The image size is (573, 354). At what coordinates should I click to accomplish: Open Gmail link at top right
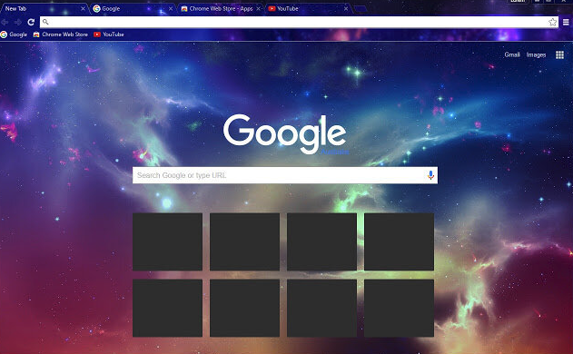(512, 54)
